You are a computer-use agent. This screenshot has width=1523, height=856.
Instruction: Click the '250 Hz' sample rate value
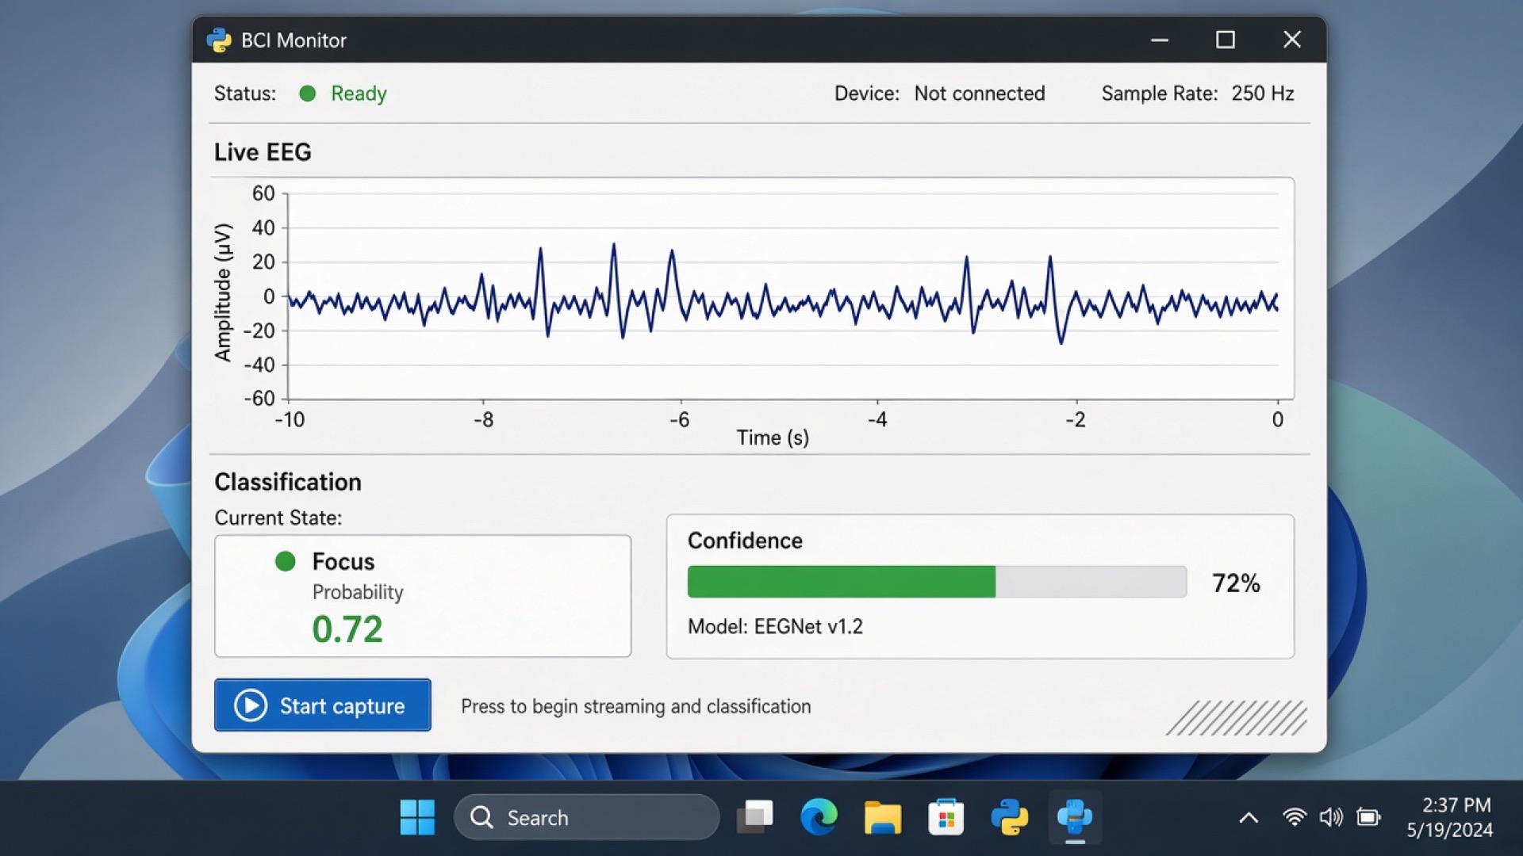1263,94
